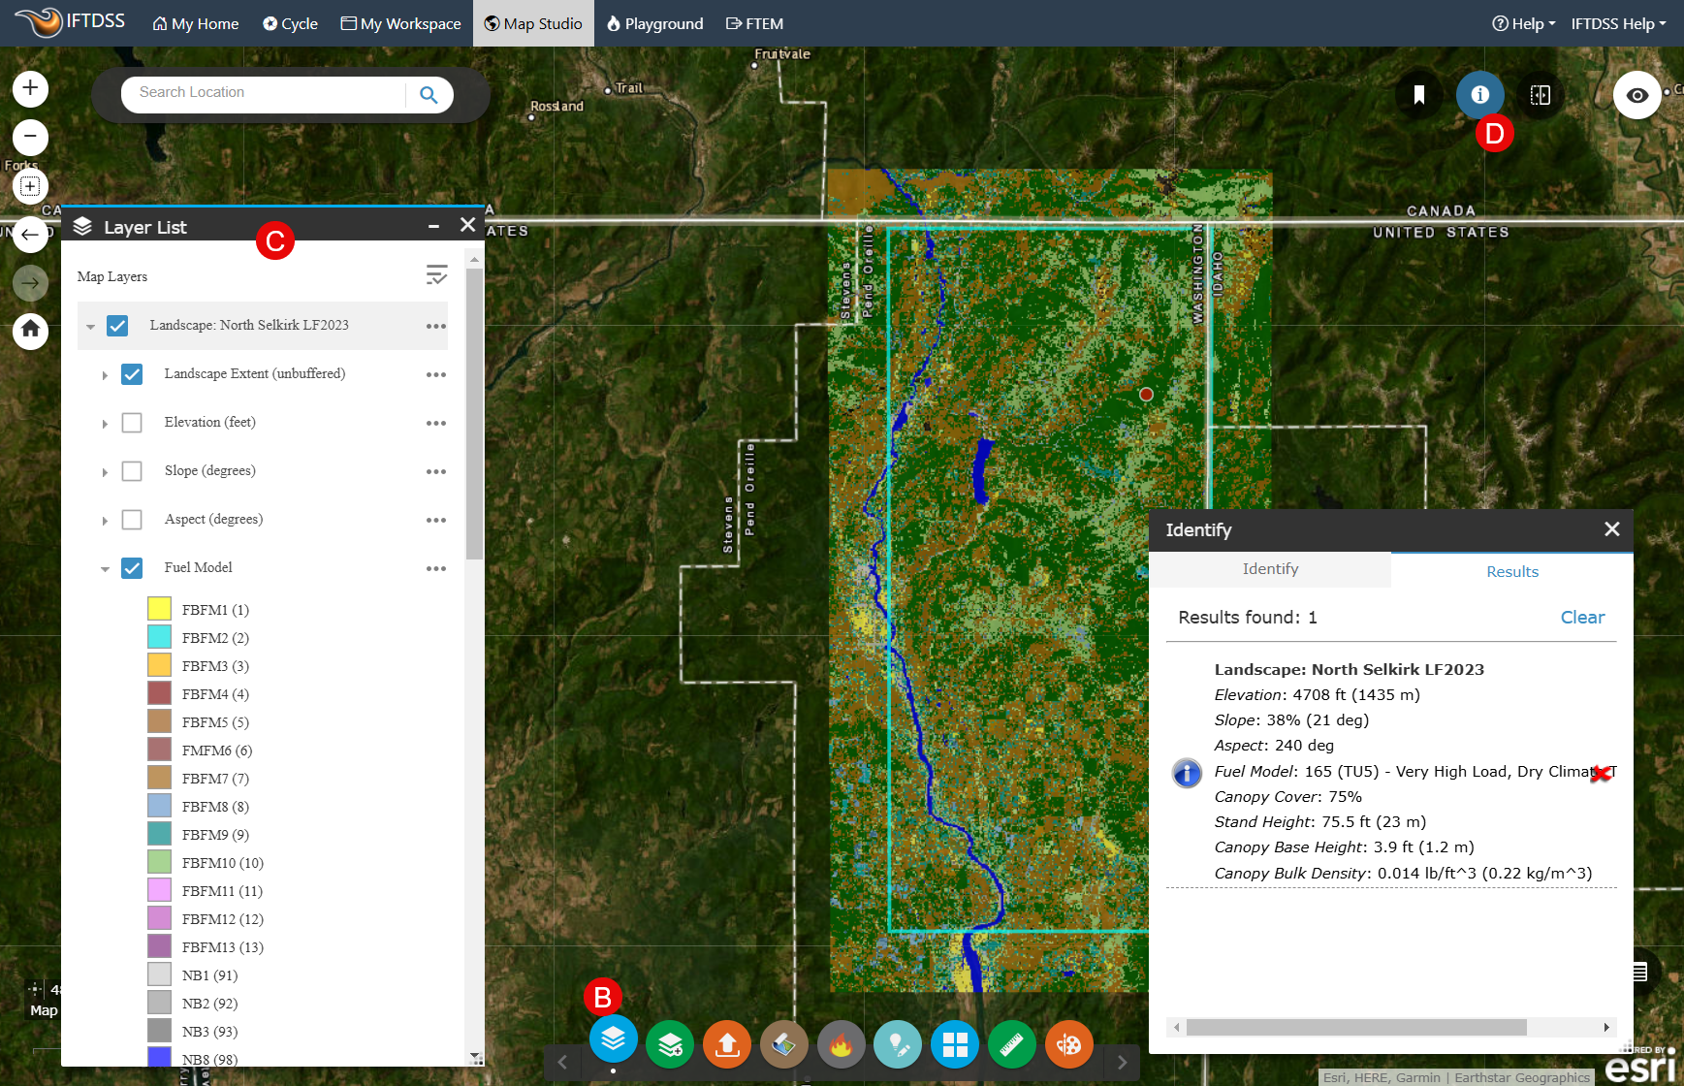1684x1086 pixels.
Task: Open options menu for Landscape Extent layer
Action: click(x=436, y=374)
